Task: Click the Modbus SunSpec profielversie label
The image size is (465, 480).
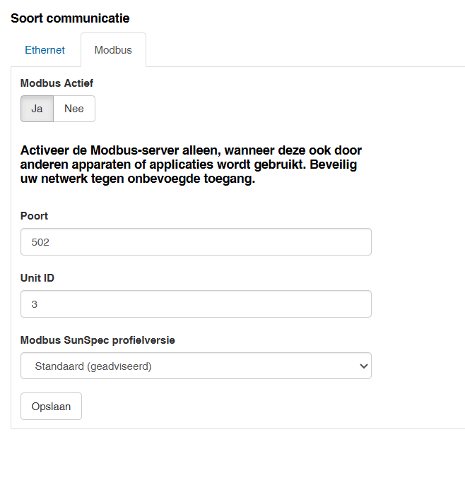Action: (98, 340)
